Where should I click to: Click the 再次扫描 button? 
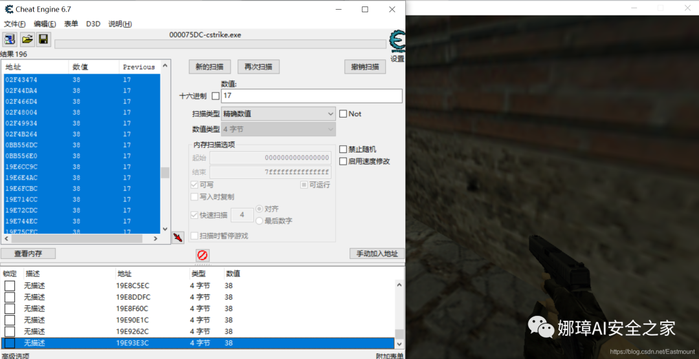click(x=258, y=67)
